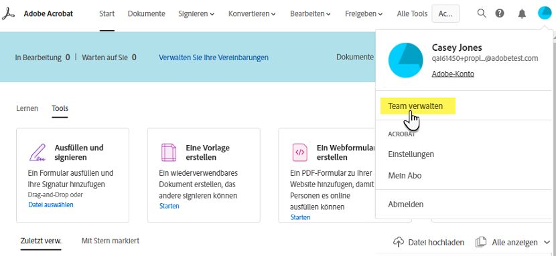Click the Dokumente label in the blue banner
Image resolution: width=556 pixels, height=256 pixels.
[355, 57]
